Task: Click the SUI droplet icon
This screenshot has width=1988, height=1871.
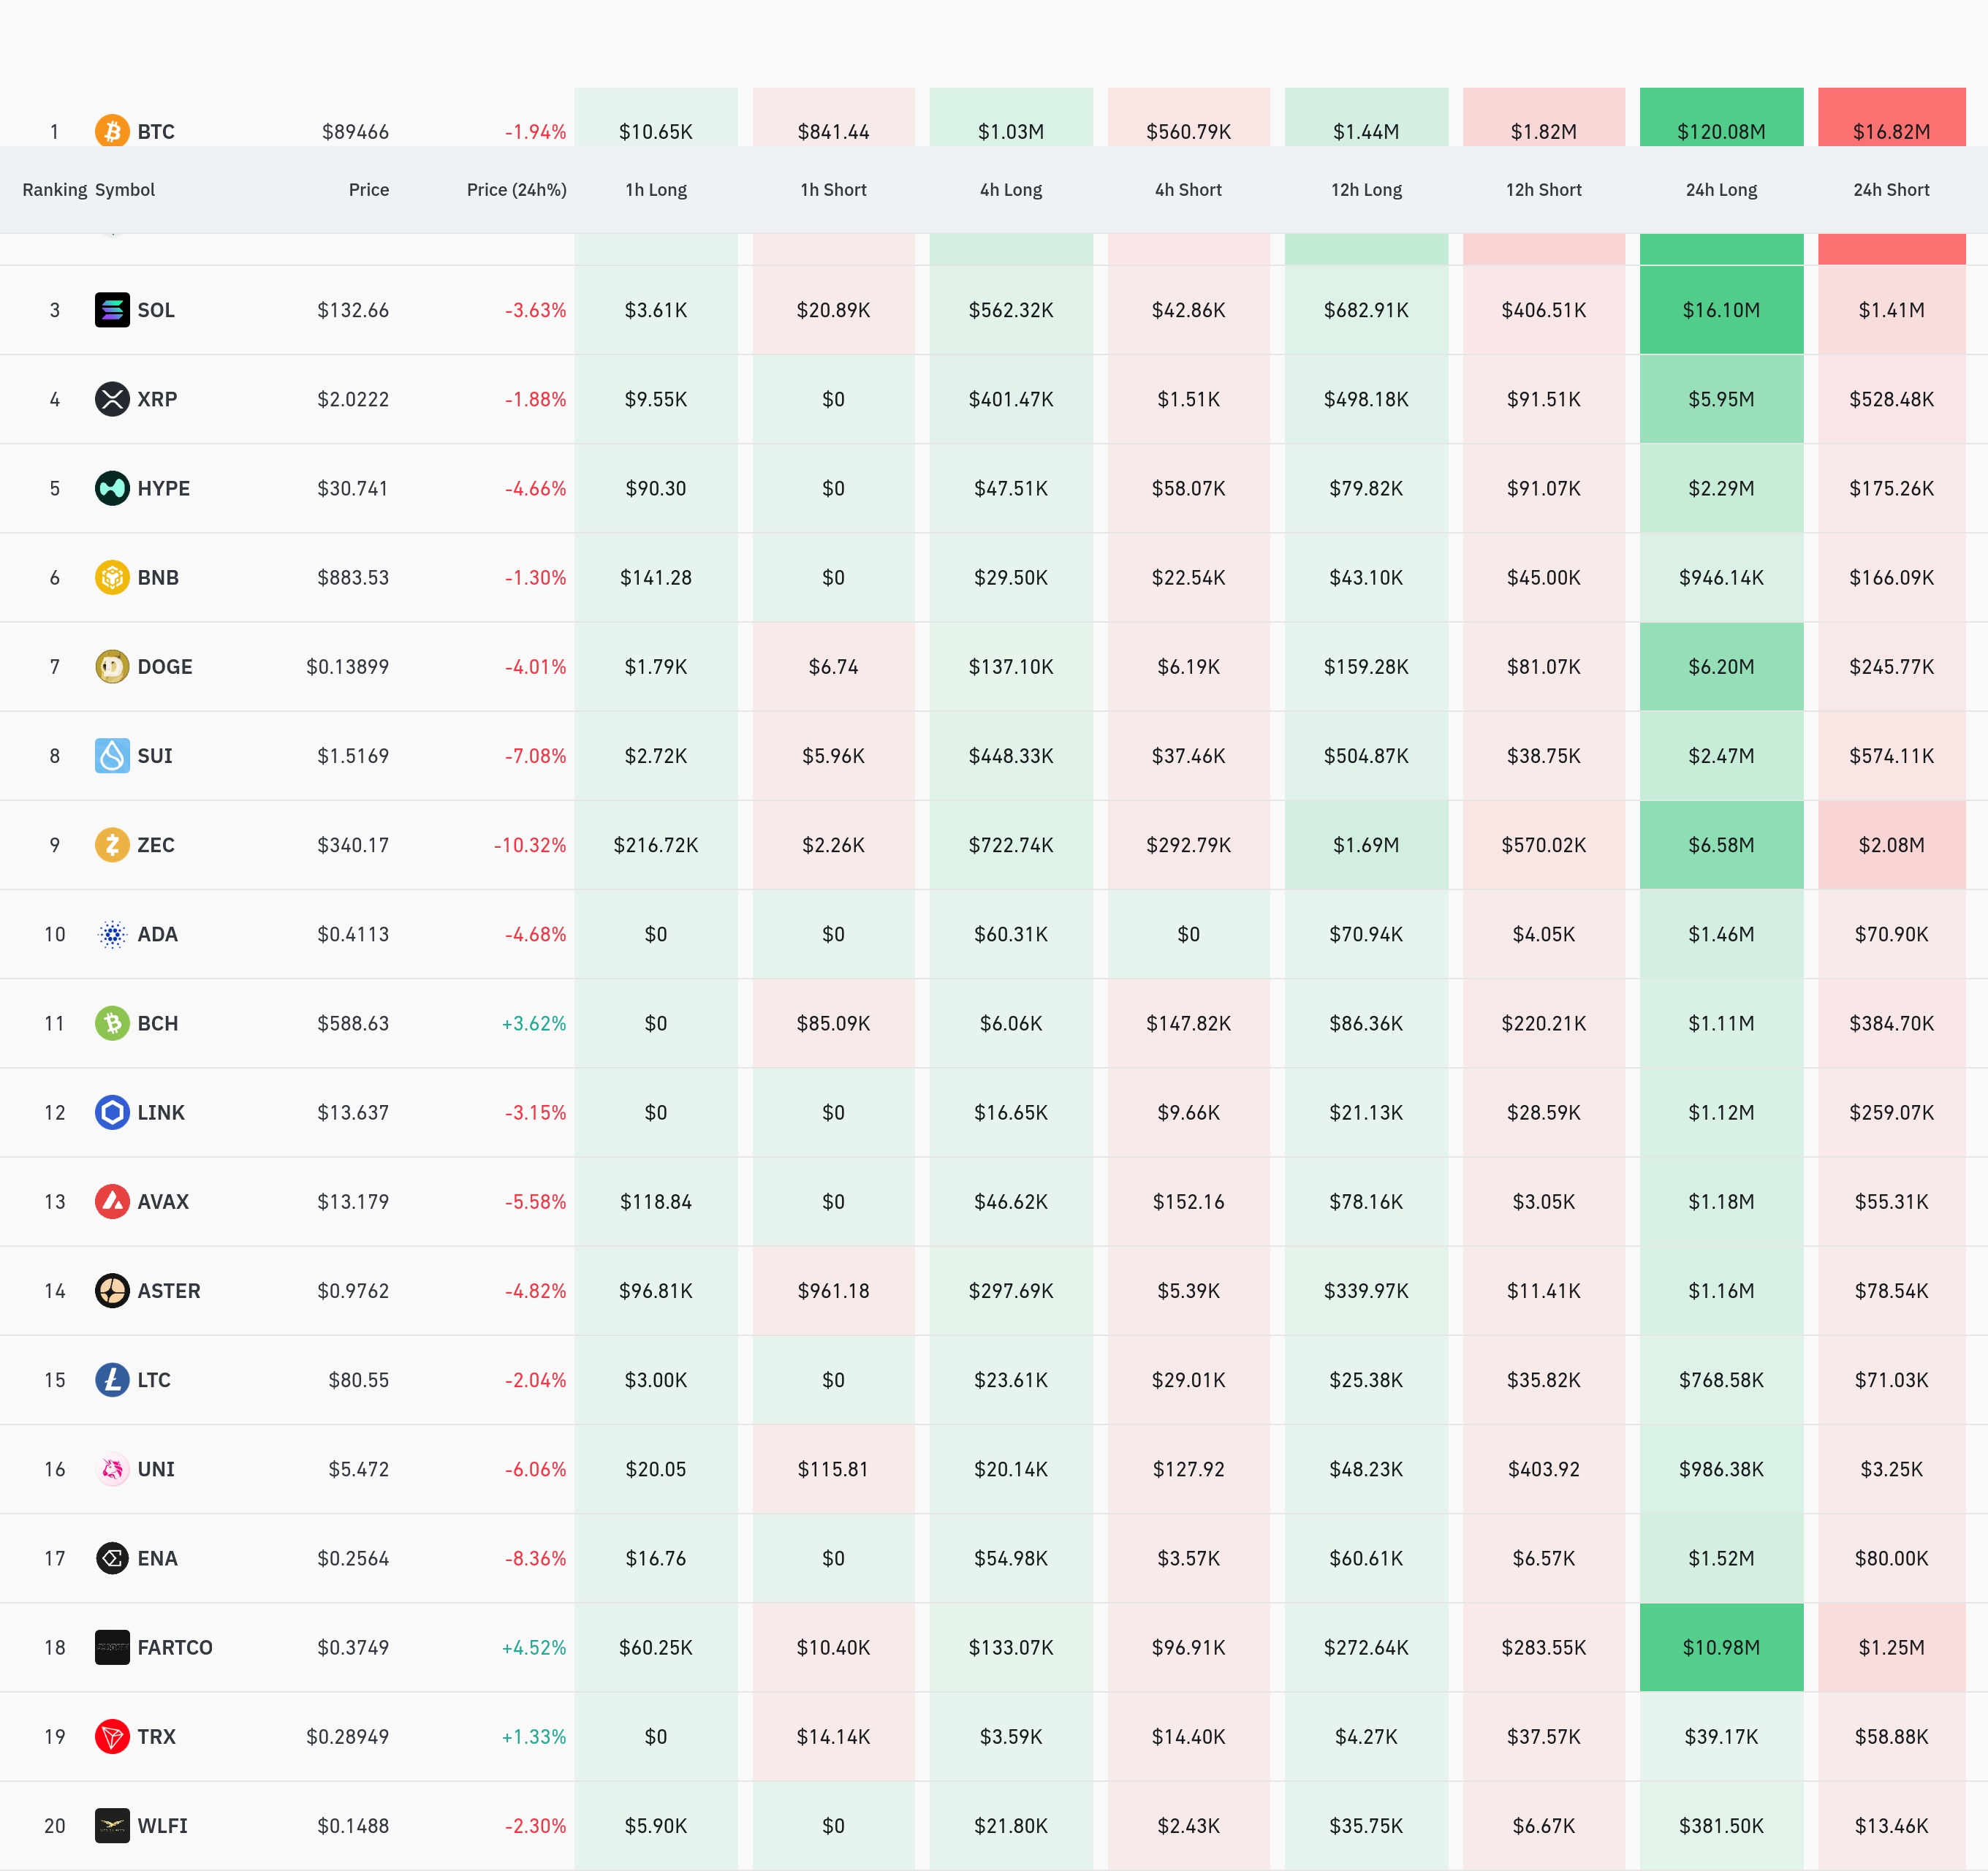Action: (x=112, y=755)
